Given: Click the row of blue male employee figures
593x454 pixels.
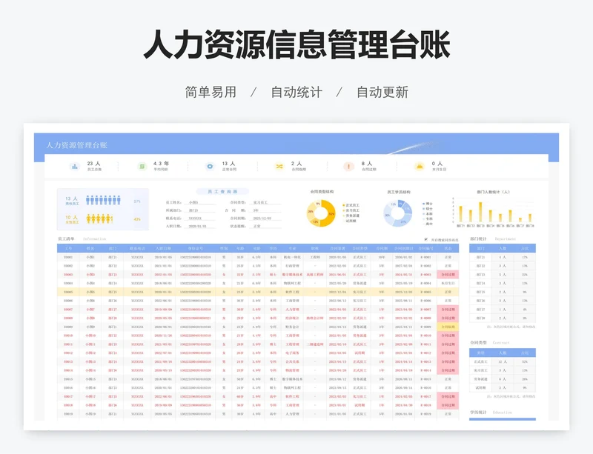Looking at the screenshot, I should [x=103, y=201].
